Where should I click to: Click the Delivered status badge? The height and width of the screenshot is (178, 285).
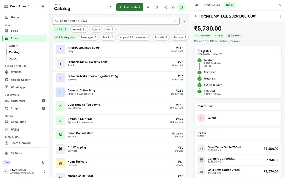203,36
